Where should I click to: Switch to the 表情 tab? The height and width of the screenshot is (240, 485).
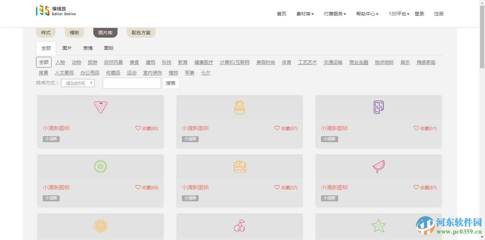(88, 48)
